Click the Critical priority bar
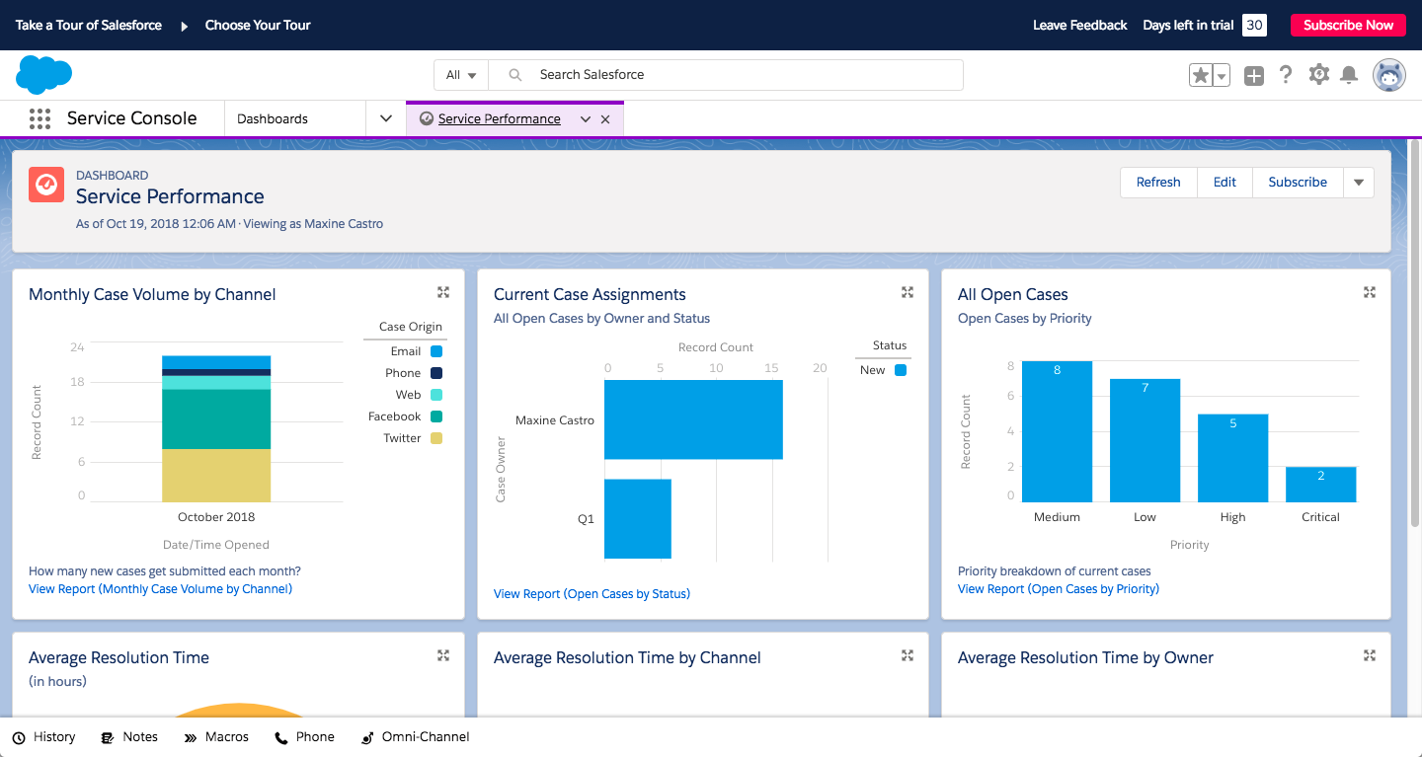Screen dimensions: 1422x757 click(1320, 485)
